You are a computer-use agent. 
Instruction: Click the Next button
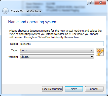pos(74,89)
